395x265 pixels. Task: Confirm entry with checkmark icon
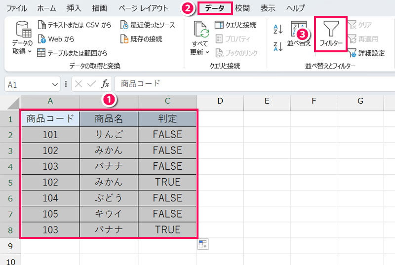[x=91, y=84]
